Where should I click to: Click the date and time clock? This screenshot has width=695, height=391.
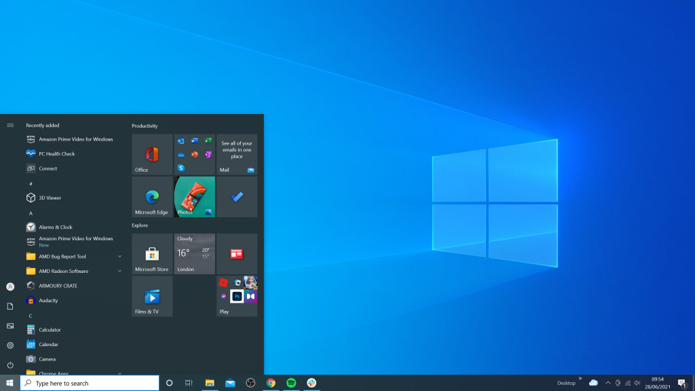coord(657,383)
